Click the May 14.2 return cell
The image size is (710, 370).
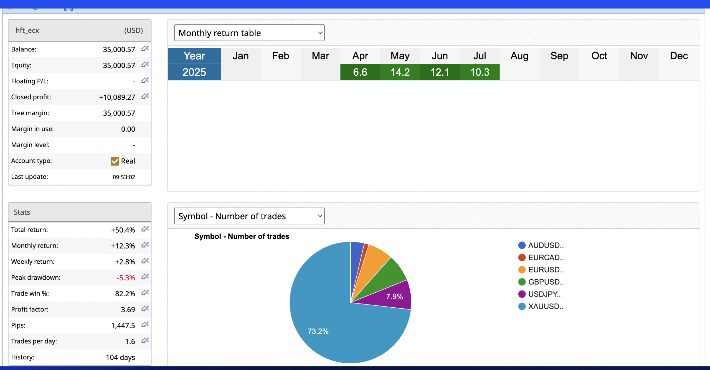(x=400, y=72)
